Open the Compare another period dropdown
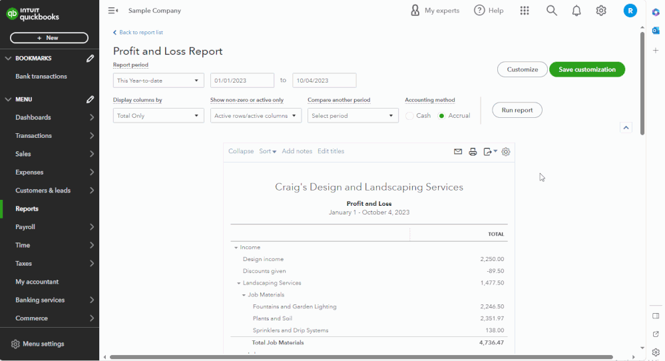The width and height of the screenshot is (665, 361). pos(353,116)
